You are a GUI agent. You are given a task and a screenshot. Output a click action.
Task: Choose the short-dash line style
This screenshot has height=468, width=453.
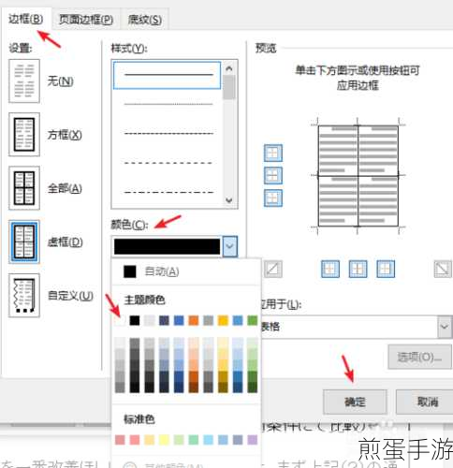pyautogui.click(x=168, y=133)
